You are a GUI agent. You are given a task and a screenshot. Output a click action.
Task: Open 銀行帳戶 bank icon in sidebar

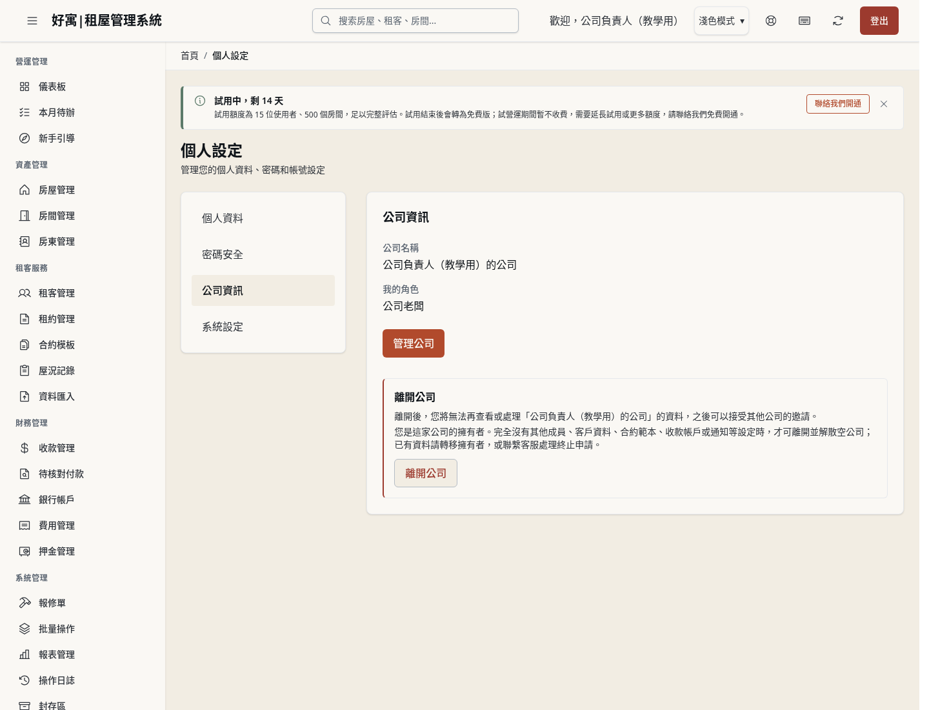coord(25,500)
